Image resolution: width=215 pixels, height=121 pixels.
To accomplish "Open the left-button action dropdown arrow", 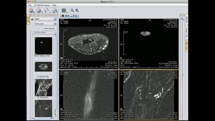I will coord(35,12).
